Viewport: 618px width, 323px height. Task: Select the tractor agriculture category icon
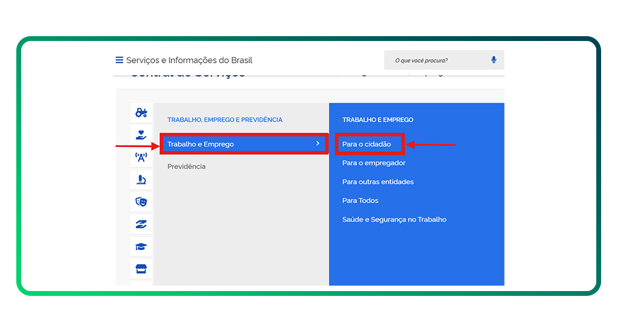pos(141,112)
